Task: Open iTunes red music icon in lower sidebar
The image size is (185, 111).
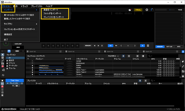Action: click(2, 87)
